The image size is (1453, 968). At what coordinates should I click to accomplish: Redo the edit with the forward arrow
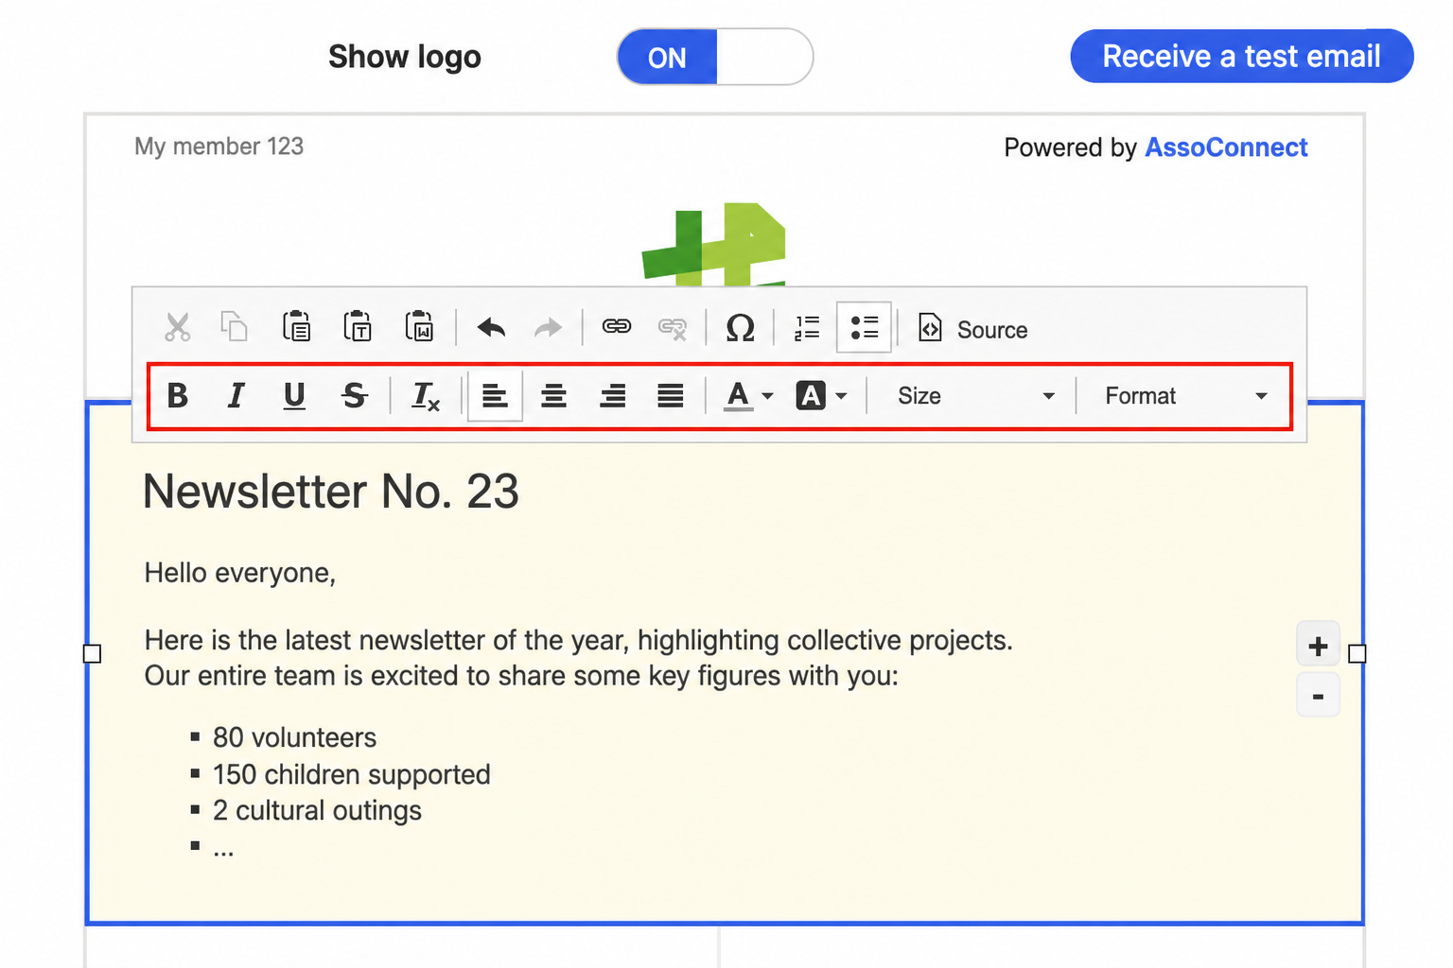pos(548,328)
